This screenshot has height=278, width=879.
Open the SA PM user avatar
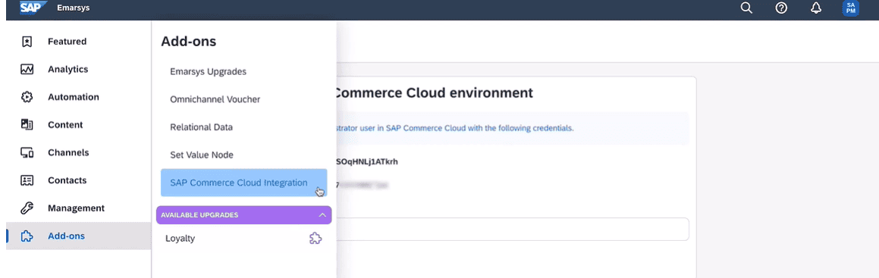[x=850, y=8]
